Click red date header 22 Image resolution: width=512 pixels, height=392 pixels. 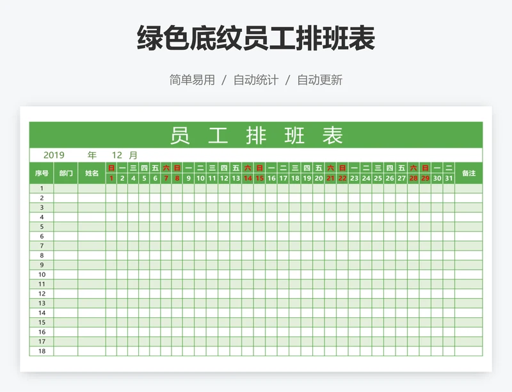pyautogui.click(x=342, y=178)
